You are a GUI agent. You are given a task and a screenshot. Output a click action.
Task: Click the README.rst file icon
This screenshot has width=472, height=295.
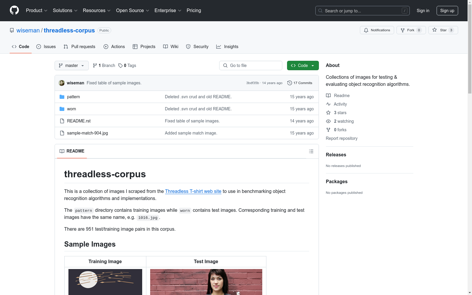click(62, 121)
